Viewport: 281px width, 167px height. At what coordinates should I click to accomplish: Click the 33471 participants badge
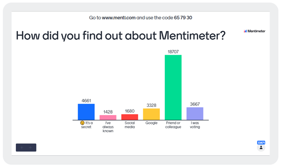tap(261, 142)
